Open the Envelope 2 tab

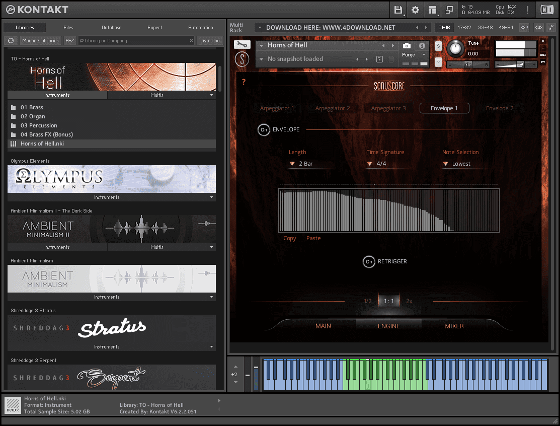[500, 108]
